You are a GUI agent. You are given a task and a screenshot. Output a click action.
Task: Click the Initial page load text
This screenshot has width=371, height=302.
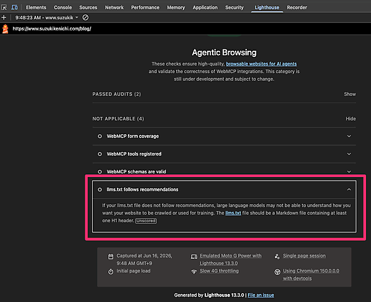tap(134, 271)
